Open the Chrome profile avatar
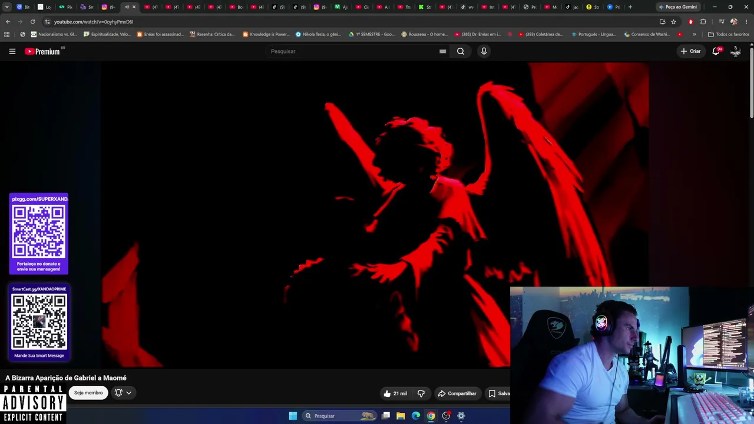The width and height of the screenshot is (754, 424). 733,22
